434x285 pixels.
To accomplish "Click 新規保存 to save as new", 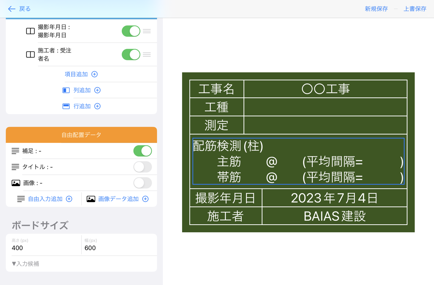I will click(x=376, y=9).
